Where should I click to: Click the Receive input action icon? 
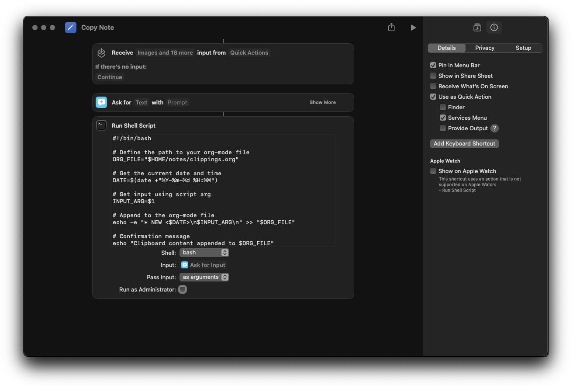pyautogui.click(x=101, y=52)
